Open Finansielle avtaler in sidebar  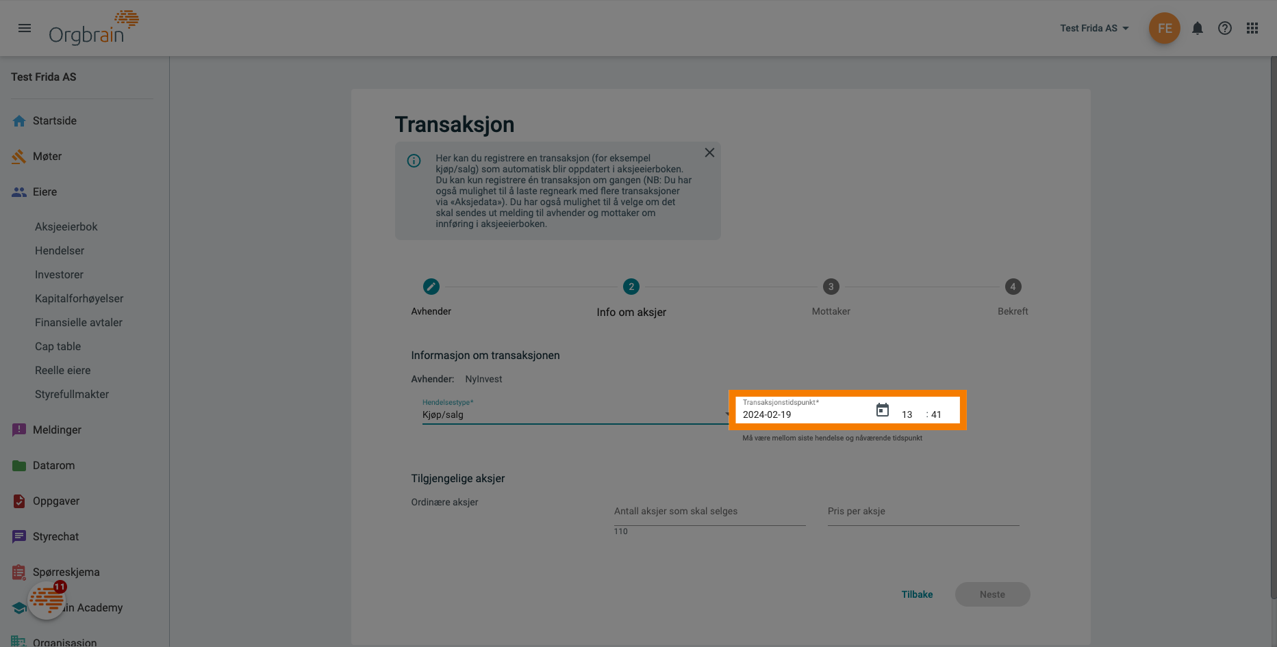79,323
